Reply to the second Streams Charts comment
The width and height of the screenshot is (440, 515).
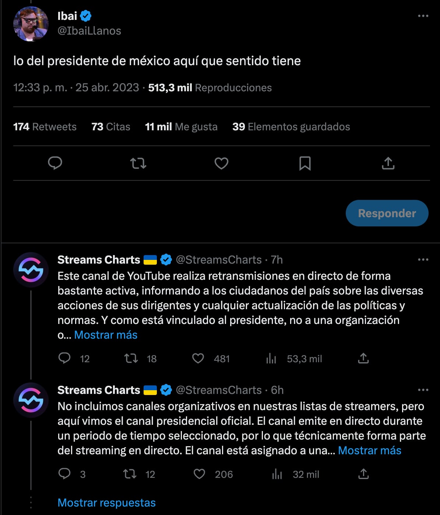[64, 474]
